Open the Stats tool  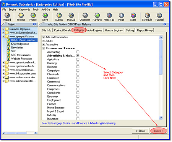133,17
